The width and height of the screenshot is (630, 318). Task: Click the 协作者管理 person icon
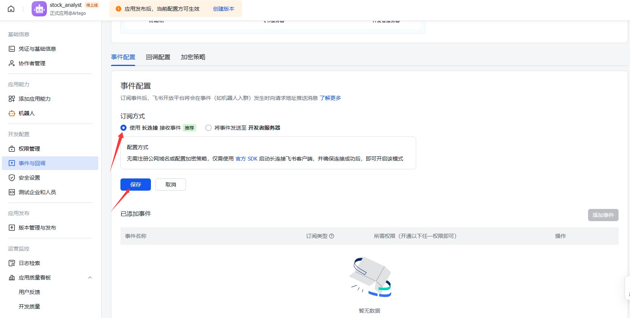pos(12,63)
